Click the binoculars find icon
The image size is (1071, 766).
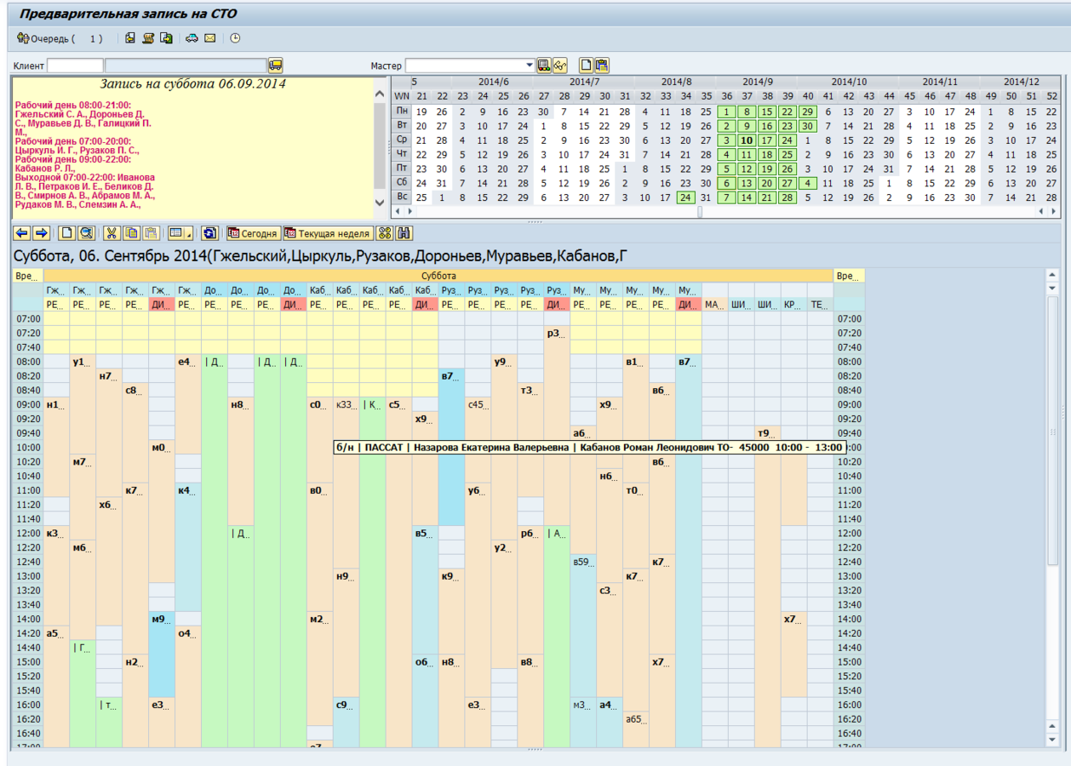[404, 233]
